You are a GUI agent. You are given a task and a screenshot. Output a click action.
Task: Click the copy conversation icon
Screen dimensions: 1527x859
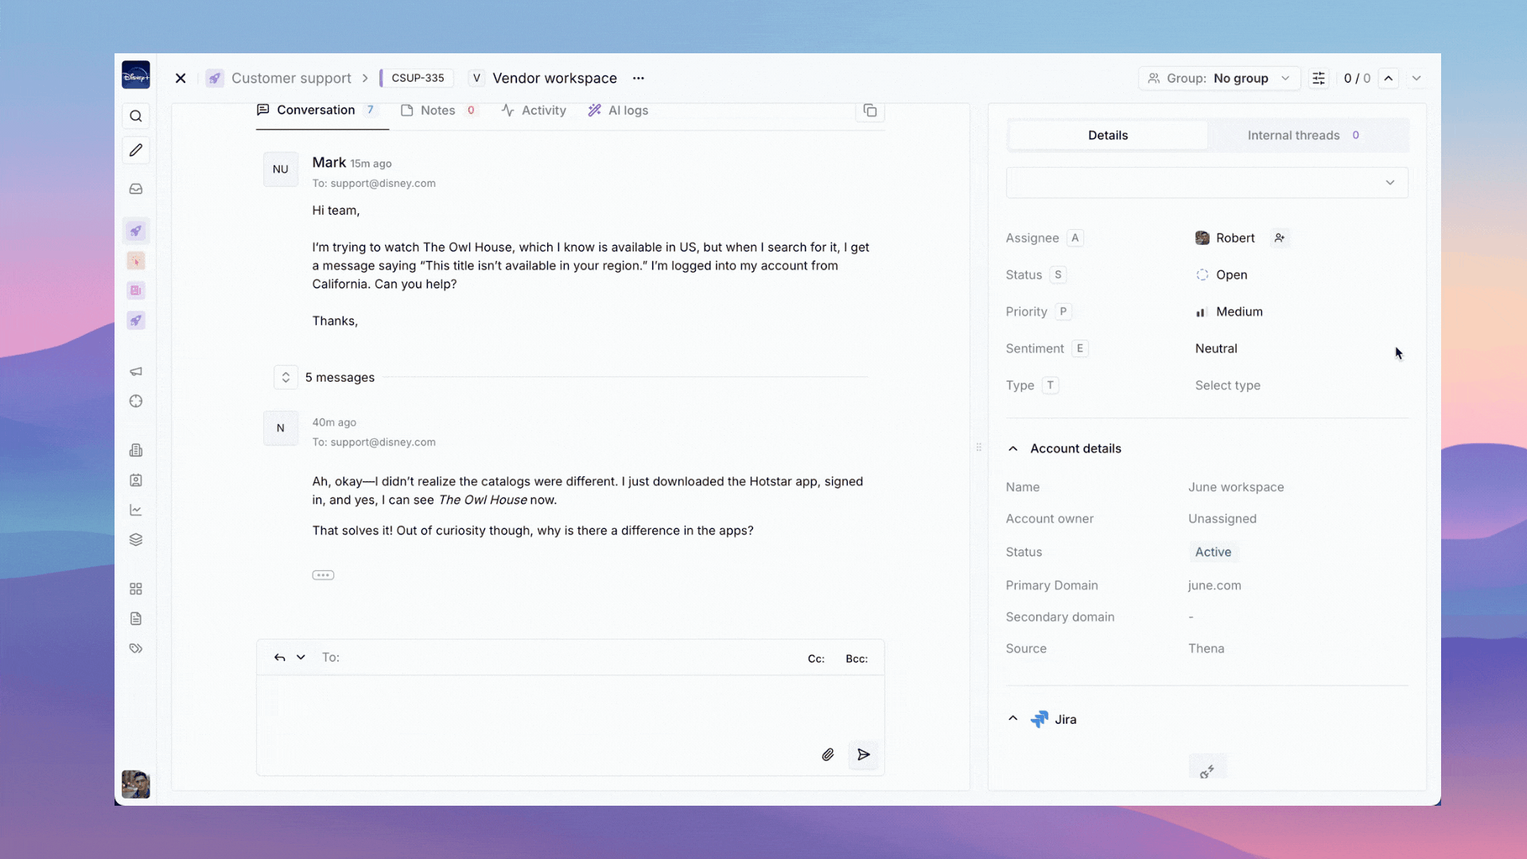(870, 111)
